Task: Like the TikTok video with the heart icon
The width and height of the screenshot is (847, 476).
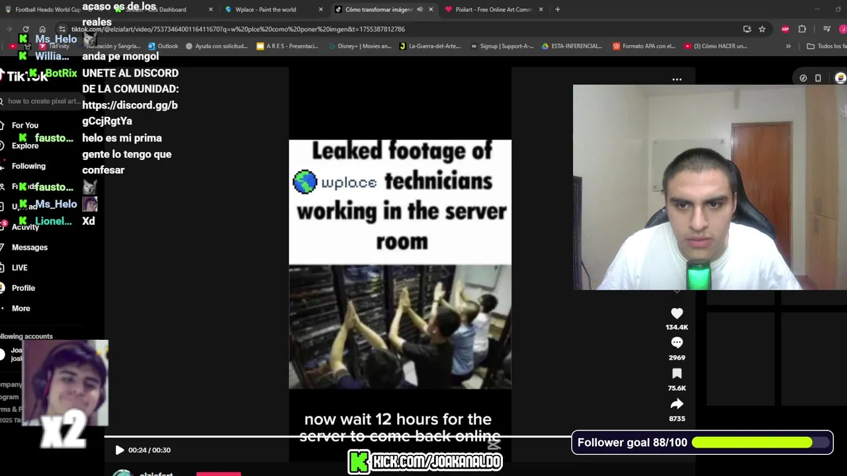Action: point(676,313)
